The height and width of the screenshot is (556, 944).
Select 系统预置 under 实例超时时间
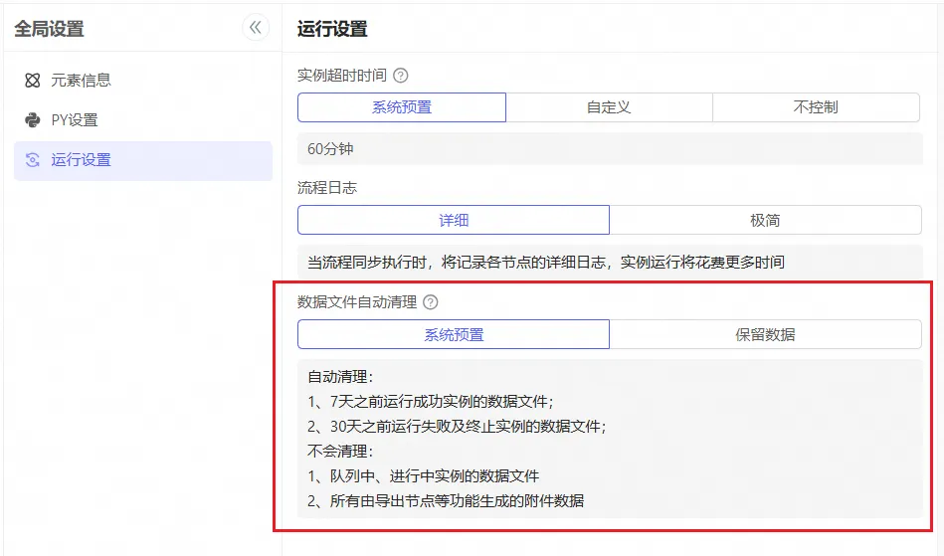402,107
